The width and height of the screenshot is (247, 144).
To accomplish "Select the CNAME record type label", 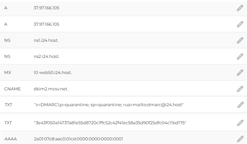I will pos(12,89).
